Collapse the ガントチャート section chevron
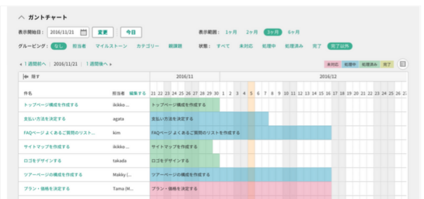424x199 pixels. click(21, 17)
